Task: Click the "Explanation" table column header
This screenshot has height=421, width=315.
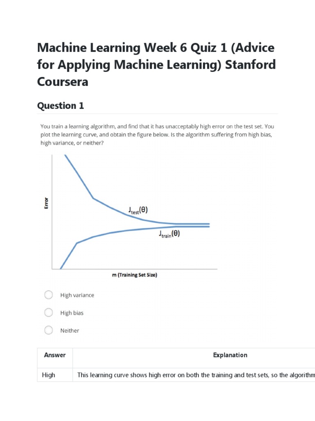Action: [x=230, y=355]
